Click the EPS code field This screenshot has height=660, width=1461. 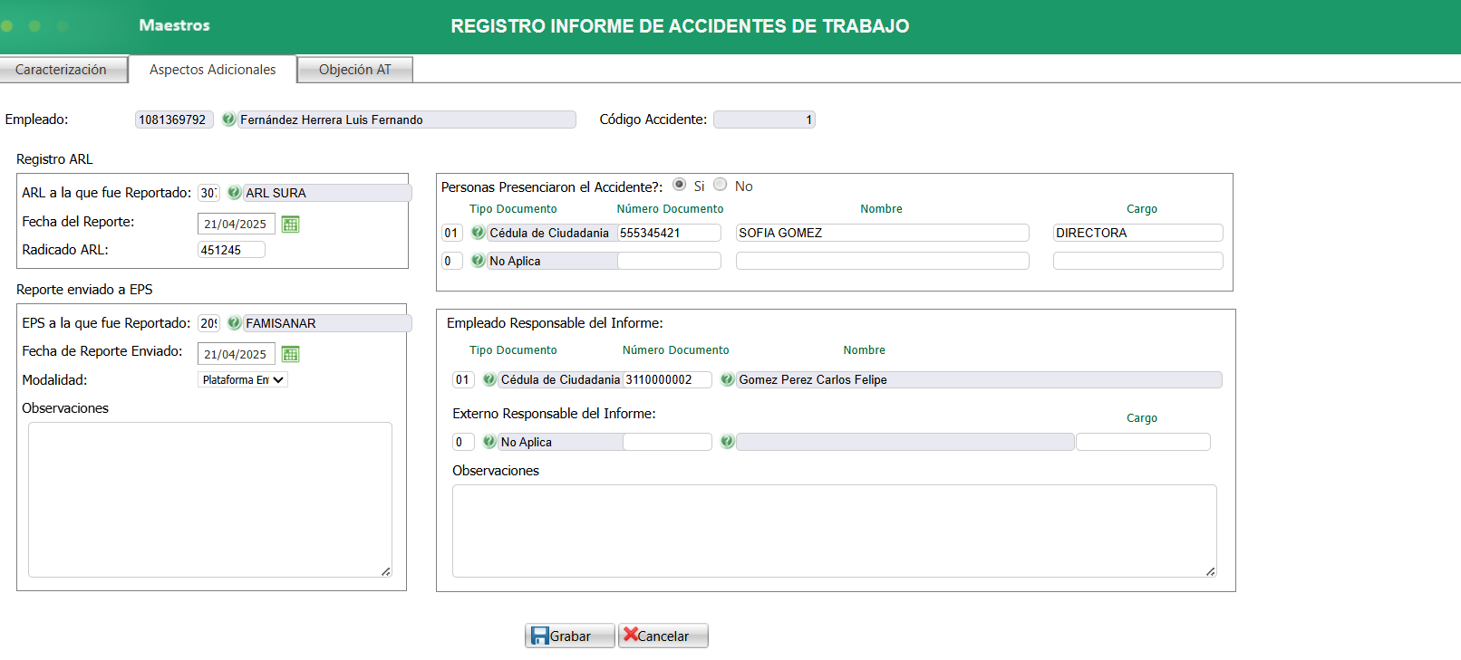click(208, 323)
